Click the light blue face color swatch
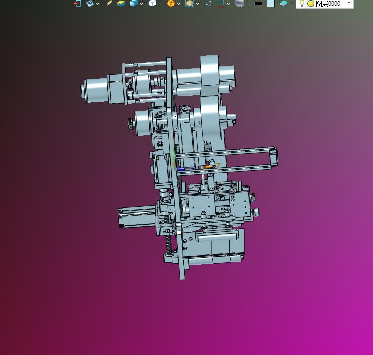The image size is (373, 355). (271, 3)
